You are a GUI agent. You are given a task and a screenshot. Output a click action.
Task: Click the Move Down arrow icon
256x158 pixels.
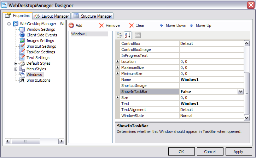pos(162,25)
